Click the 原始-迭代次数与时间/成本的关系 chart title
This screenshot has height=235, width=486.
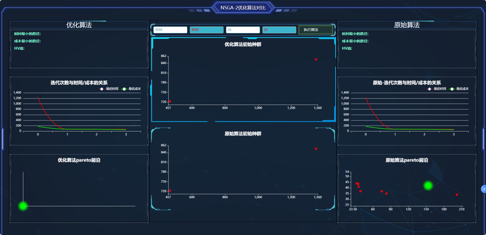pyautogui.click(x=407, y=83)
